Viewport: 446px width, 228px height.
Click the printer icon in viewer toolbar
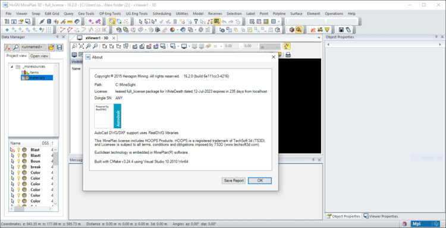(x=288, y=55)
